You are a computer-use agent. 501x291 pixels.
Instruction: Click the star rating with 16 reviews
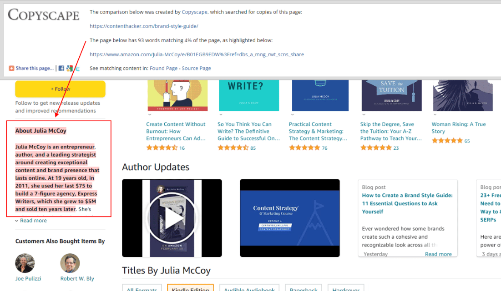pos(162,148)
